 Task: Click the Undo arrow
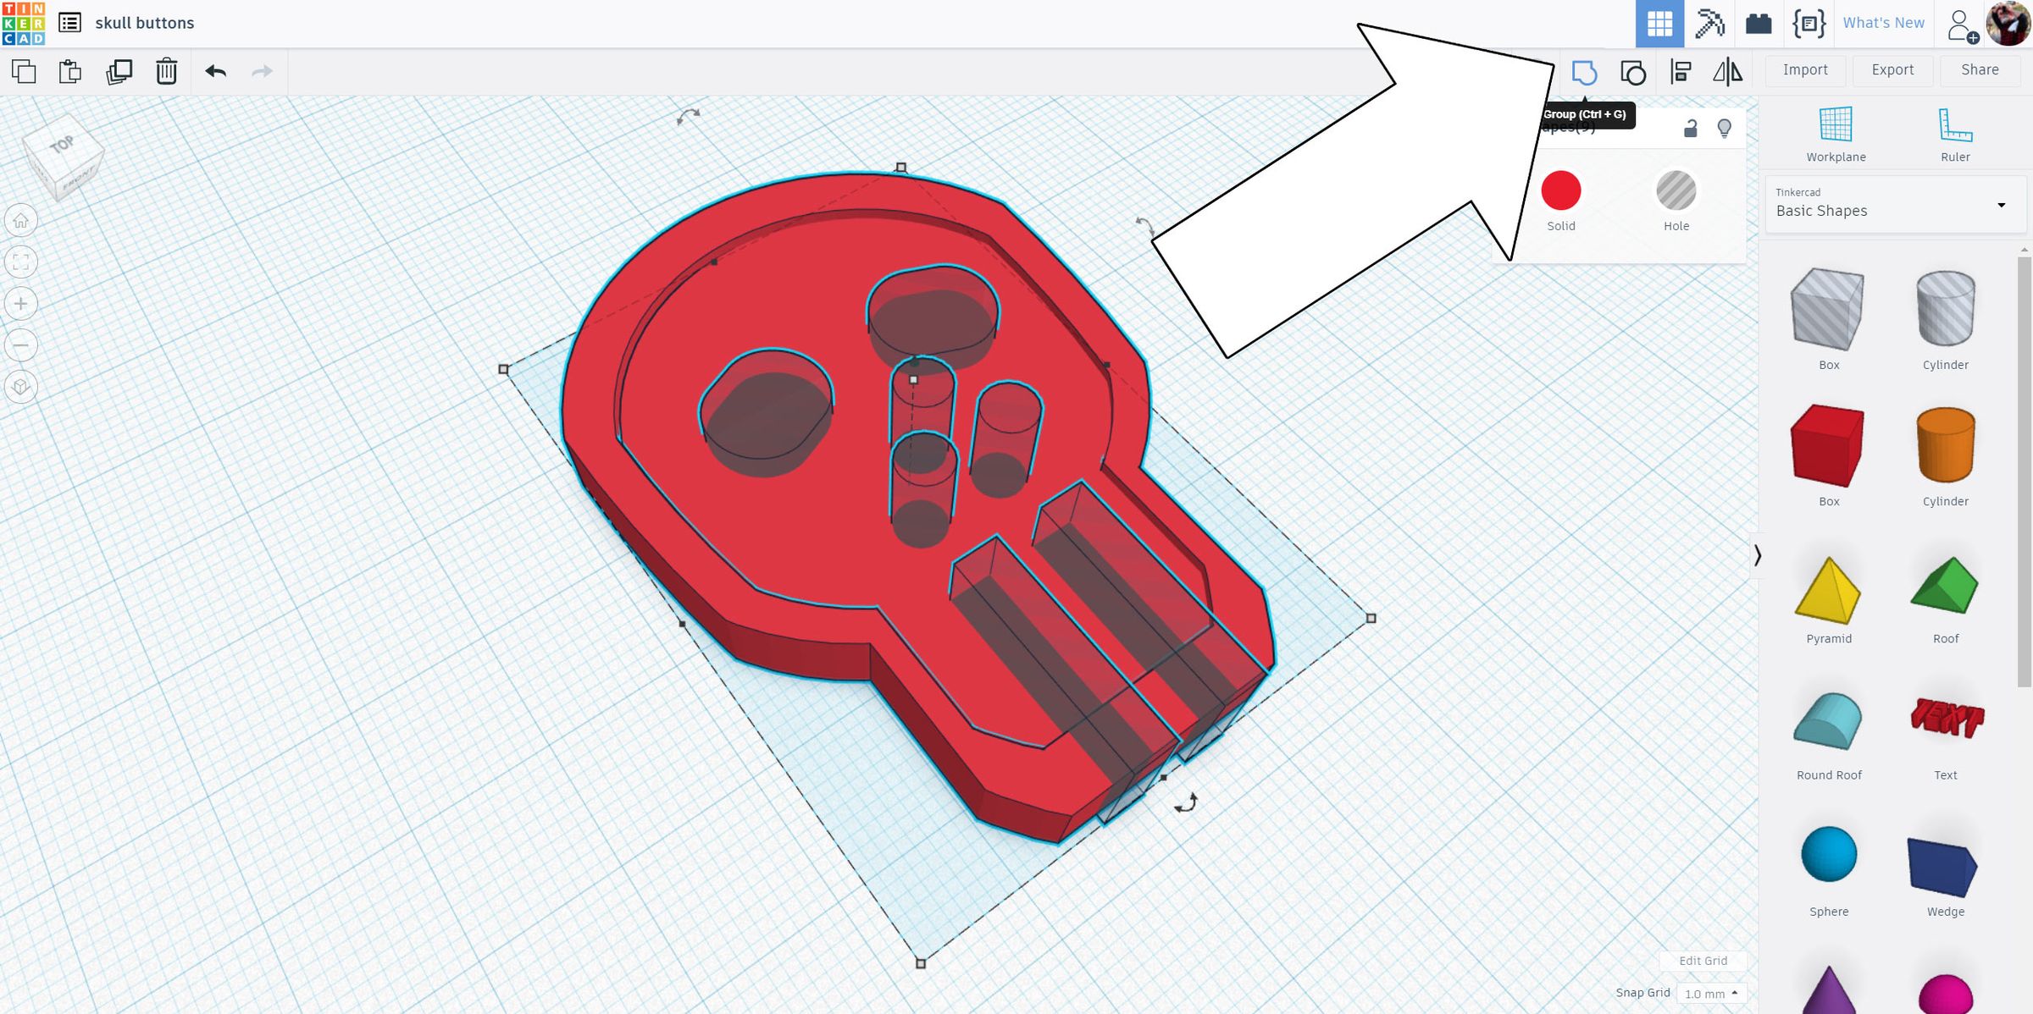click(x=216, y=72)
